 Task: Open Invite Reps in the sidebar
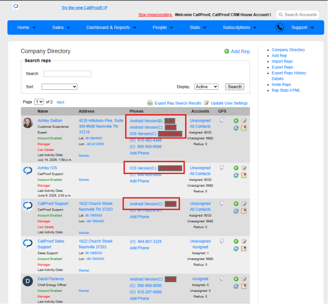point(281,85)
